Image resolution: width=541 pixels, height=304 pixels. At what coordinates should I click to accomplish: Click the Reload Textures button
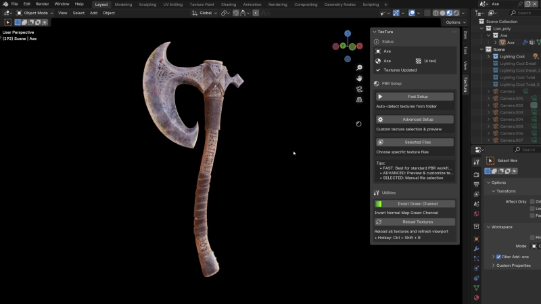(x=415, y=222)
